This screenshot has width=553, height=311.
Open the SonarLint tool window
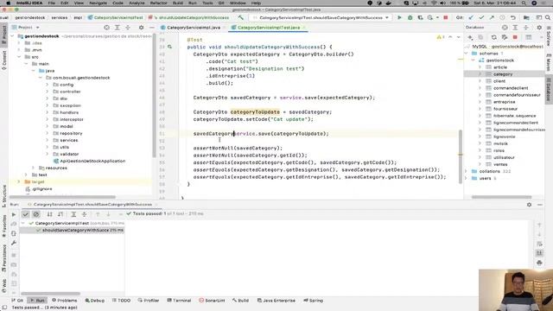tap(212, 301)
